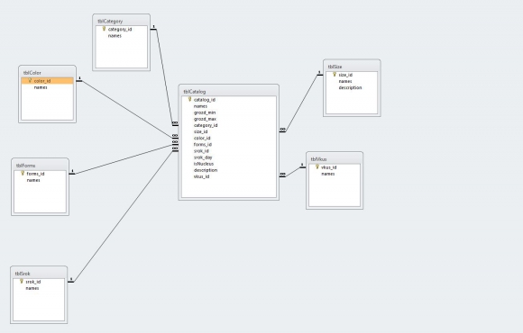Select the isNucleus field in tblCatalog

[x=204, y=164]
